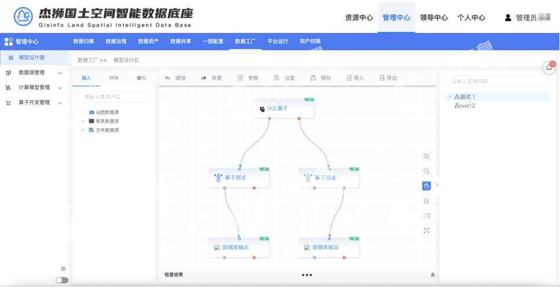
Task: Open the 个人中心 top menu
Action: (x=471, y=18)
